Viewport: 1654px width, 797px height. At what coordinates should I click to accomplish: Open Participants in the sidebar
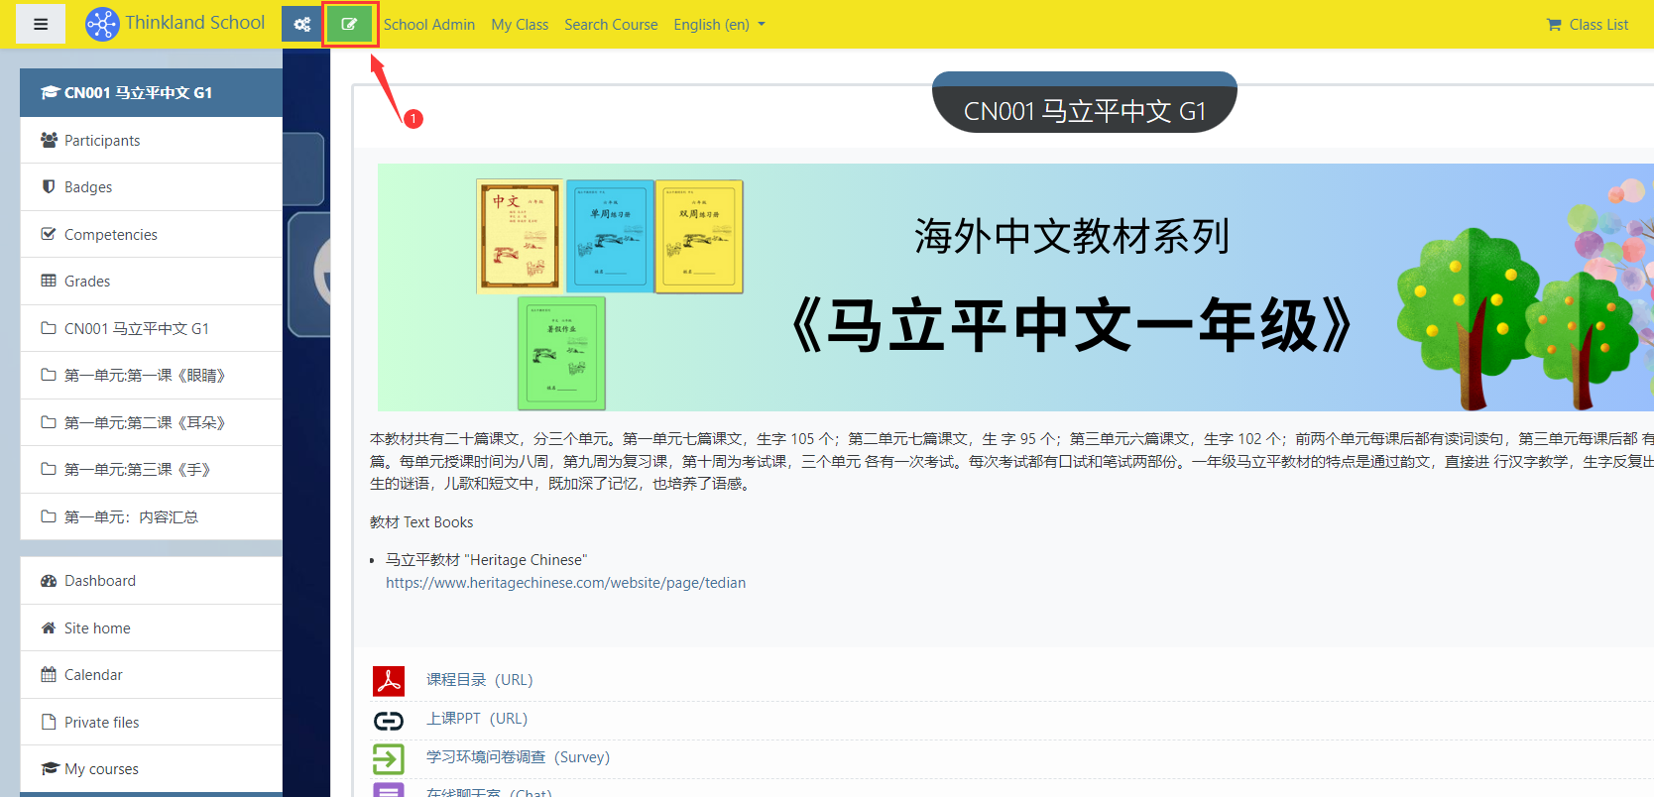click(x=102, y=141)
